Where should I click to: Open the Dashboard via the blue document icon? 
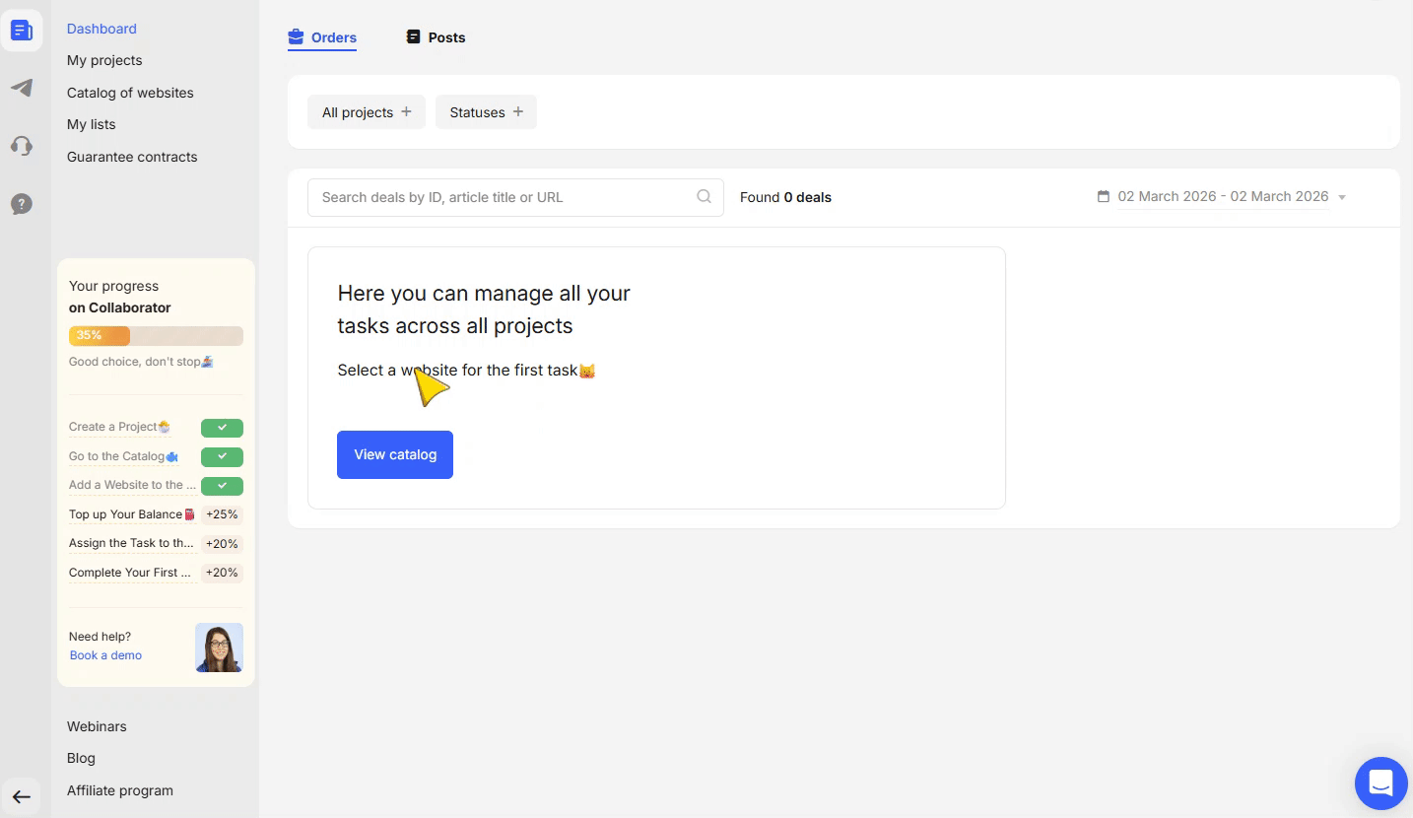22,30
